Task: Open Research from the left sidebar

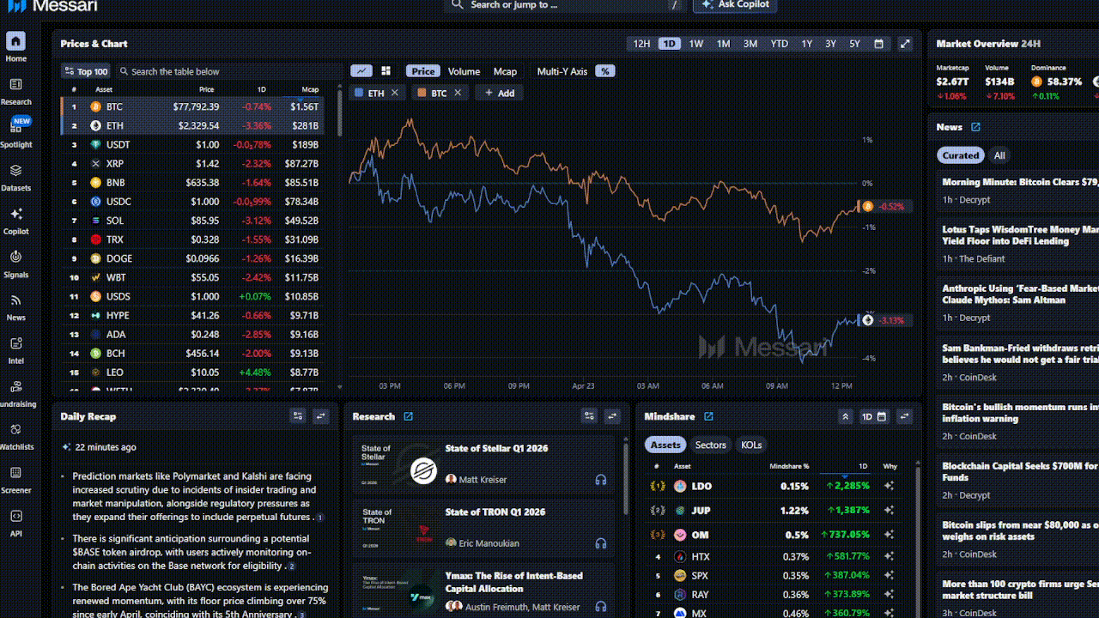Action: pos(15,91)
